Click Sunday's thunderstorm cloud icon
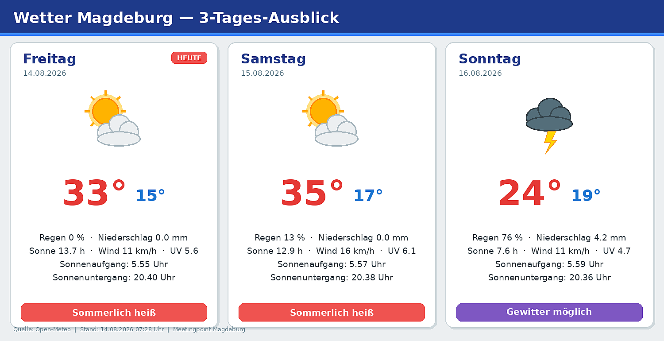 [549, 115]
